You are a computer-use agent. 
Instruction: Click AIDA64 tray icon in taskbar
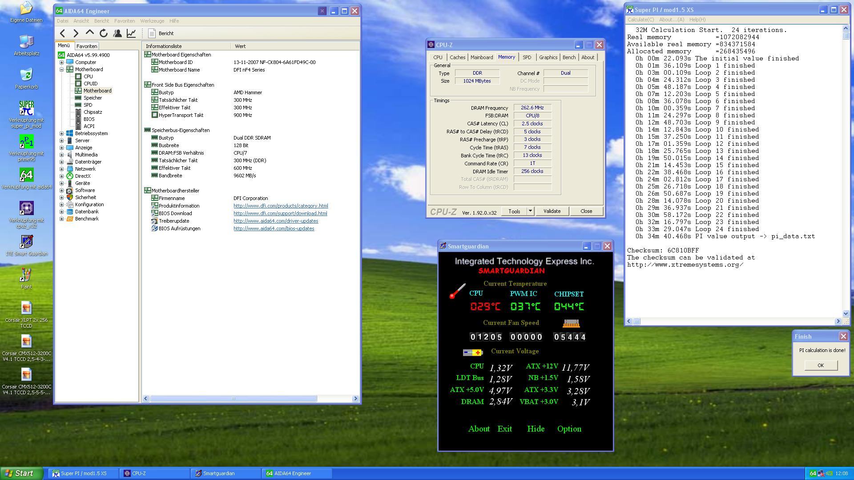tap(812, 474)
